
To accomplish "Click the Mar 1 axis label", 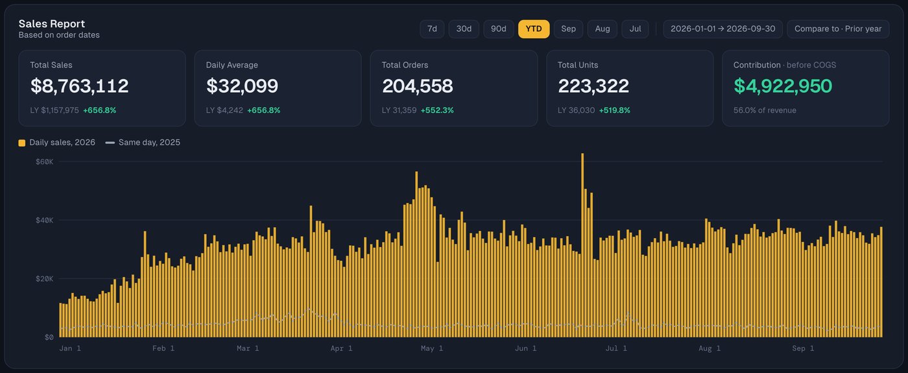I will 248,349.
